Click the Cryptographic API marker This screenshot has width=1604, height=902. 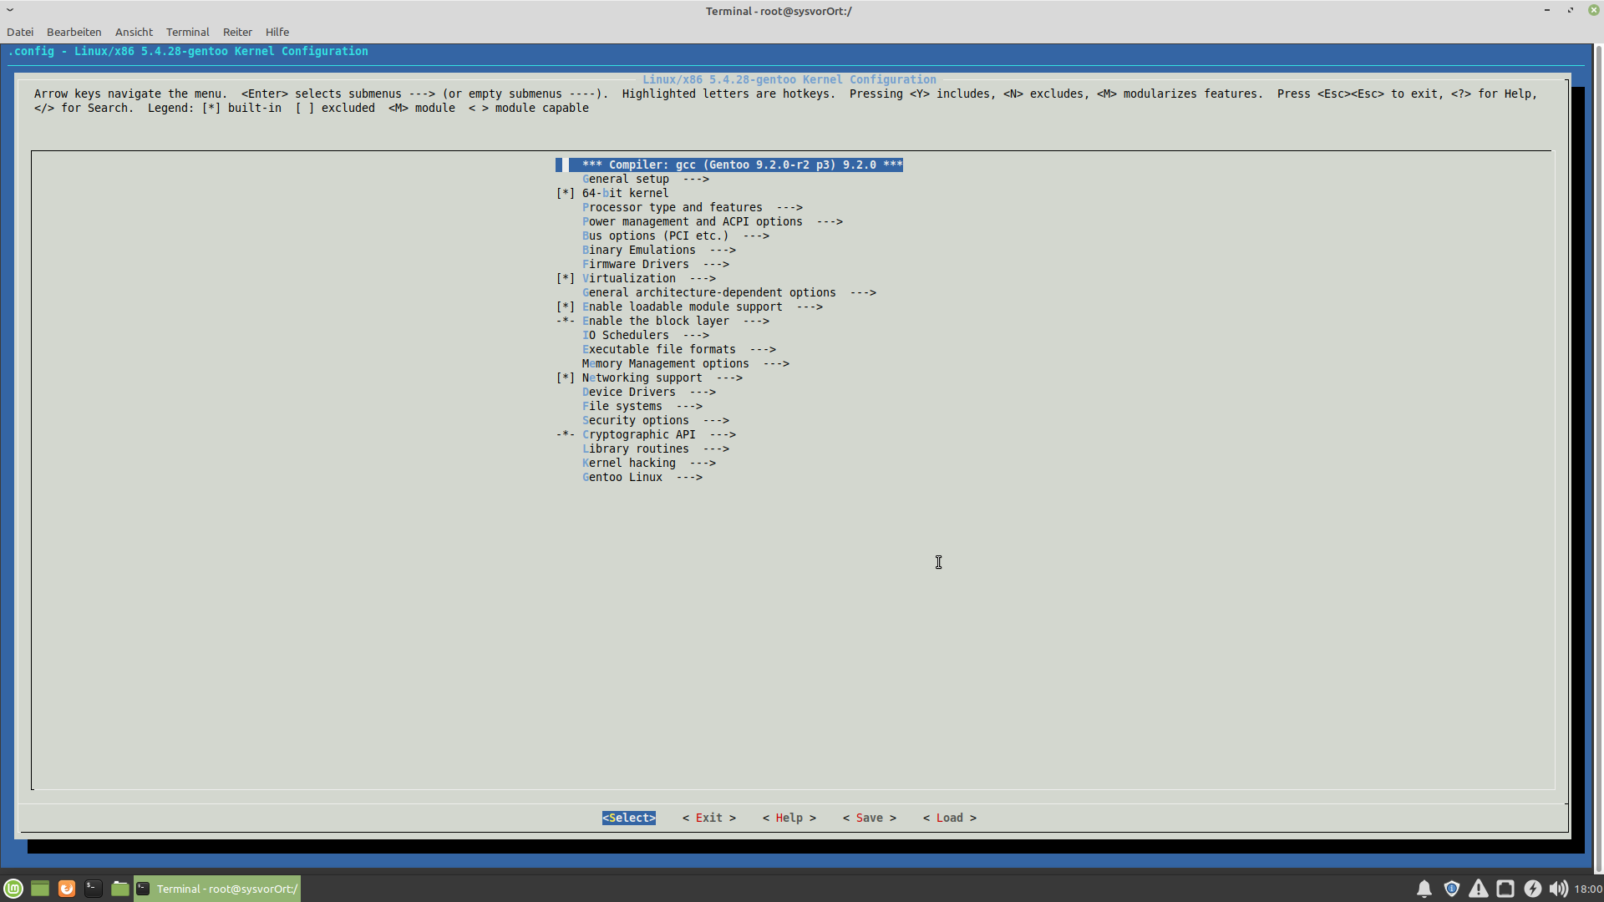pos(566,434)
